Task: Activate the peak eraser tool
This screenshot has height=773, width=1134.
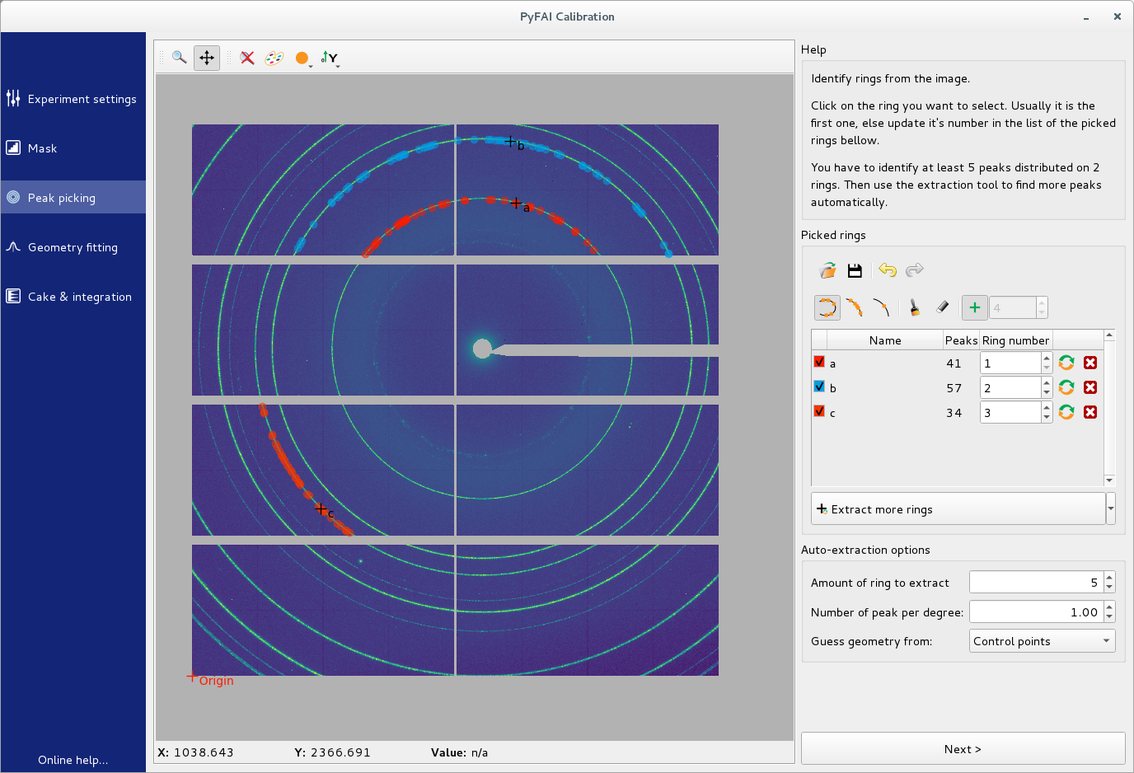Action: point(942,307)
